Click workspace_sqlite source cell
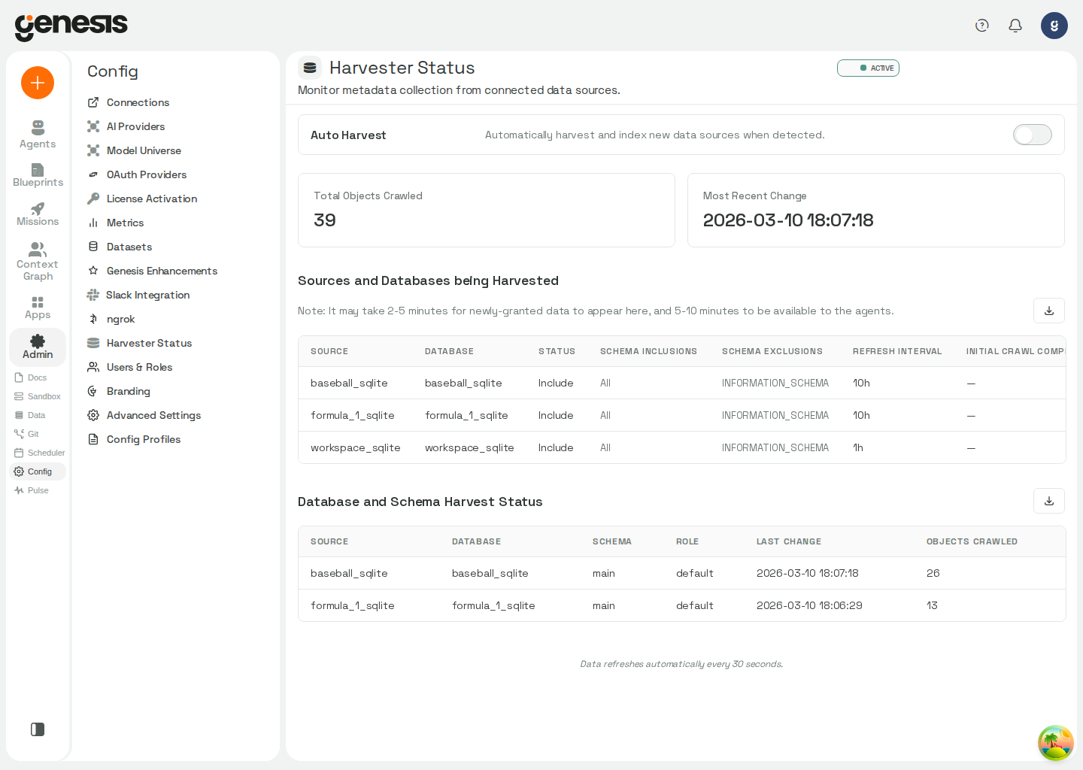Viewport: 1083px width, 770px height. pos(356,447)
